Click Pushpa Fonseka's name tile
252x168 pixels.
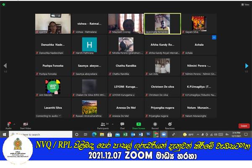pyautogui.click(x=53, y=66)
